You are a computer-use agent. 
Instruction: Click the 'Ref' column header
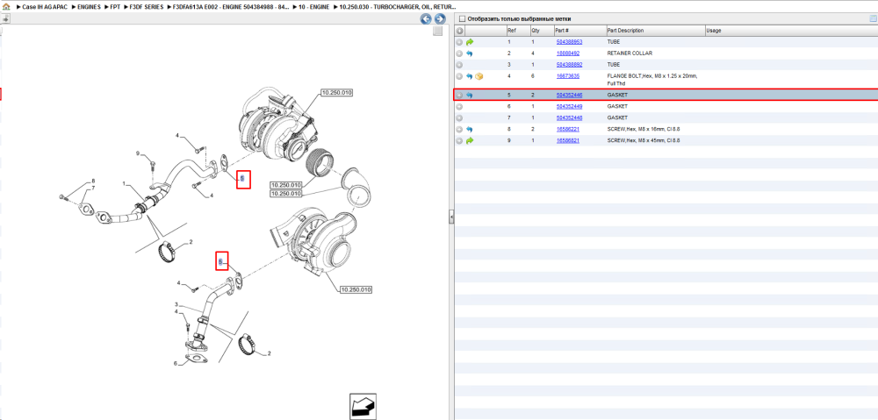(x=517, y=31)
